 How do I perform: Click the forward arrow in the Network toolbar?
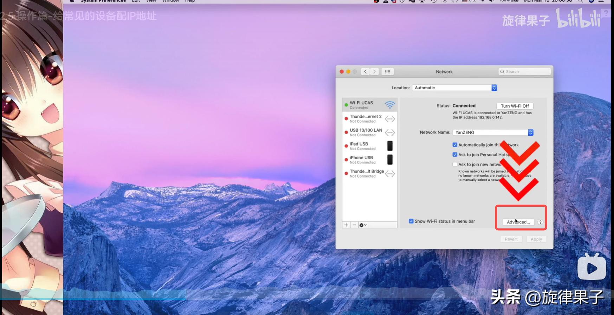(375, 72)
